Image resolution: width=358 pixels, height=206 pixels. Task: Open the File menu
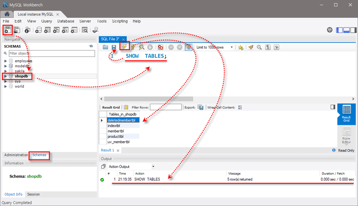click(6, 21)
